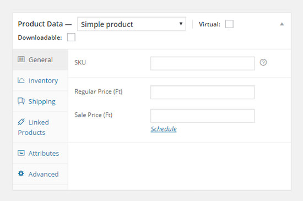Switch to the General tab
Viewport: 303px width, 201px height.
(40, 59)
